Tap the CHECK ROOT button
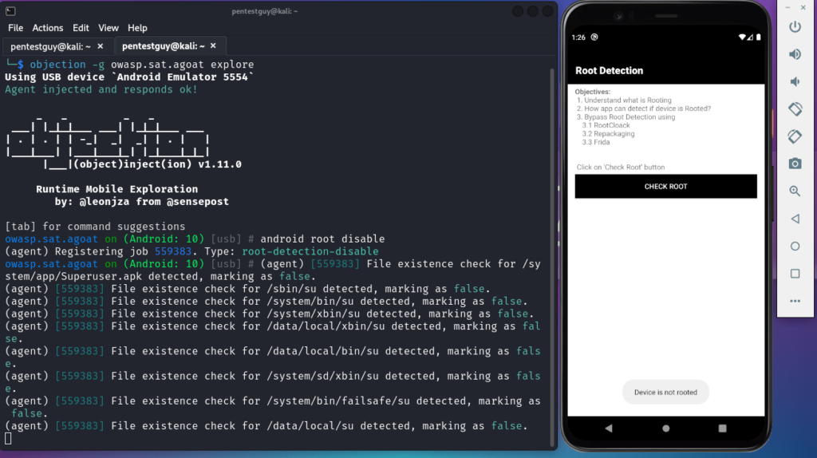 tap(665, 187)
